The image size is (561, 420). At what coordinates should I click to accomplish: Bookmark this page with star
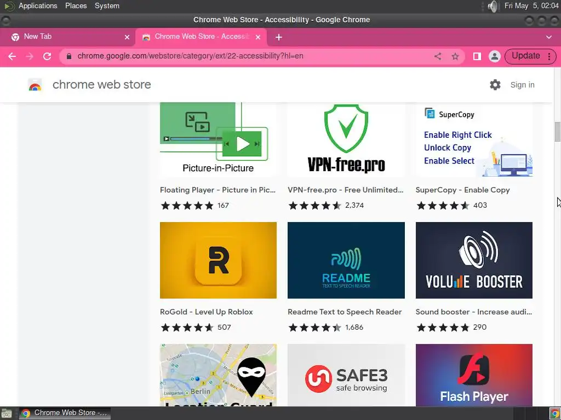point(455,56)
